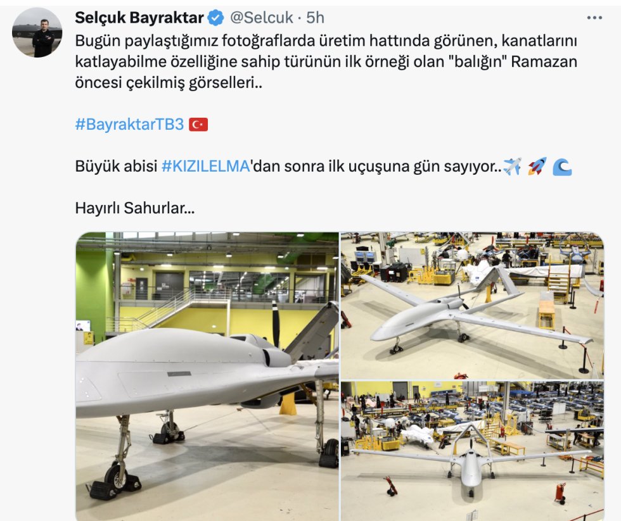Click the Selçuk Bayraktar display name
The image size is (621, 521).
pos(139,18)
